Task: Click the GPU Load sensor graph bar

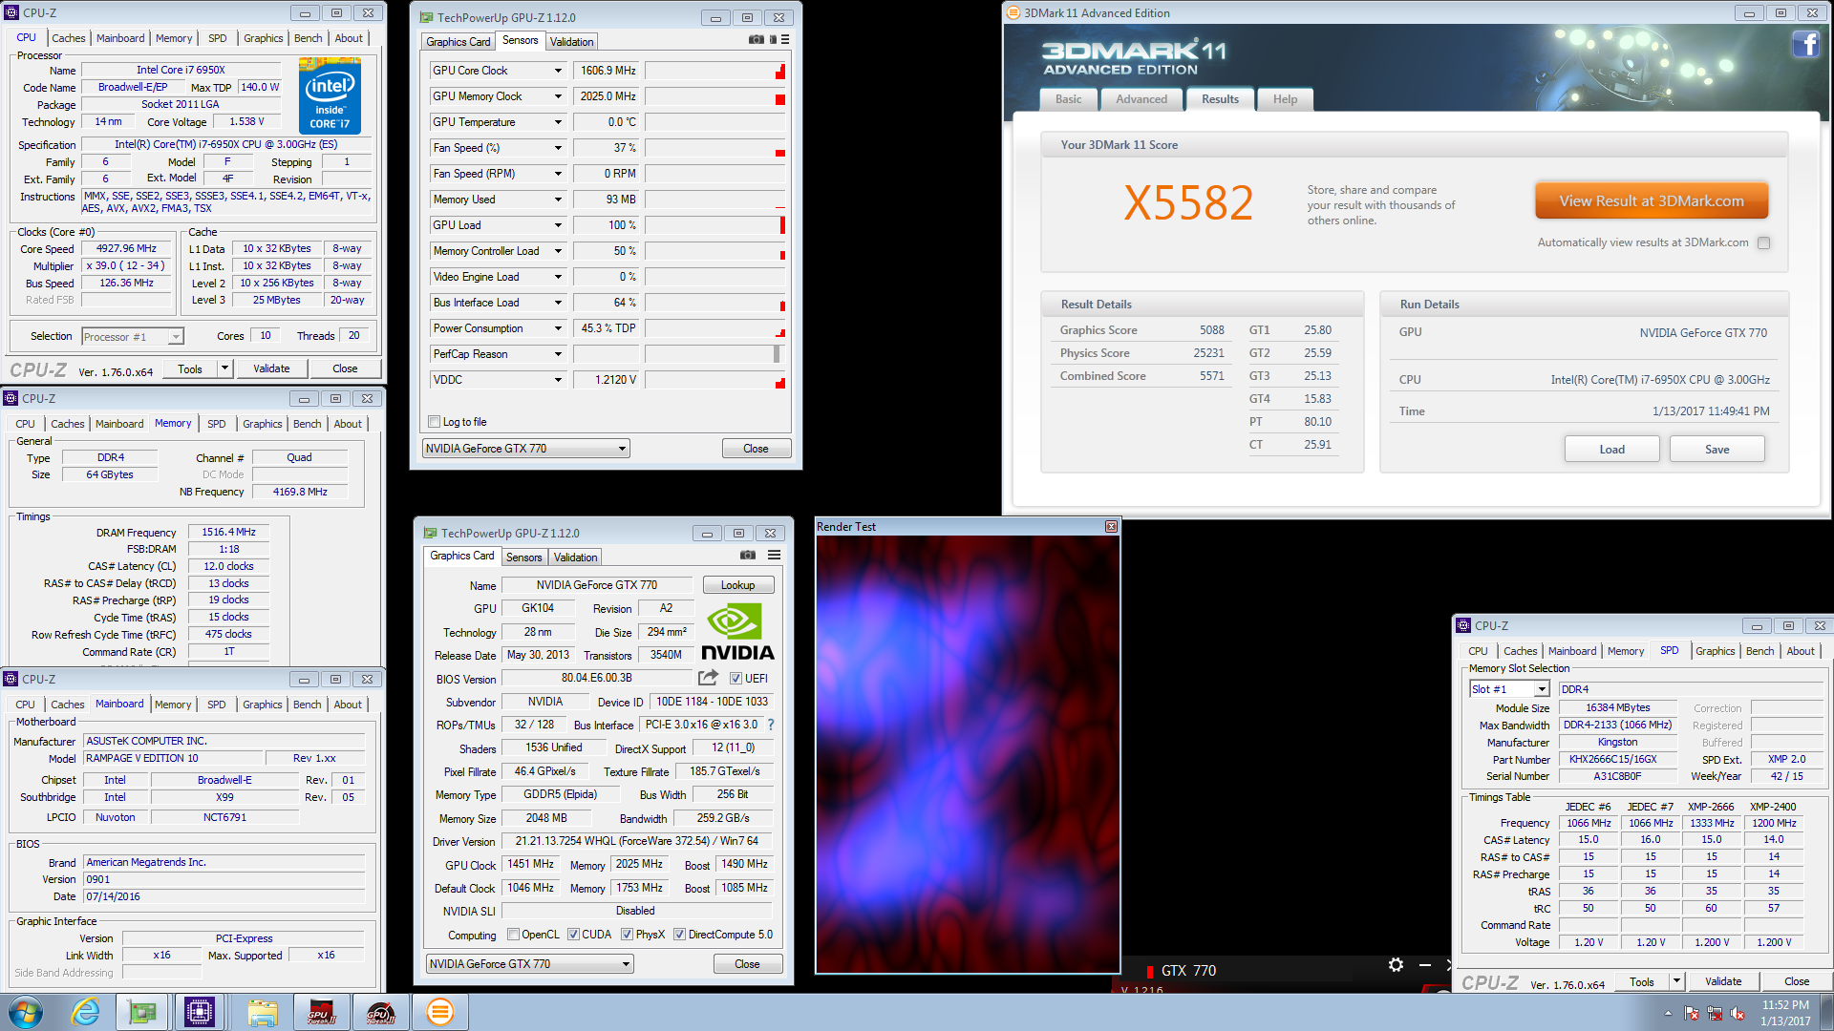Action: [x=714, y=225]
